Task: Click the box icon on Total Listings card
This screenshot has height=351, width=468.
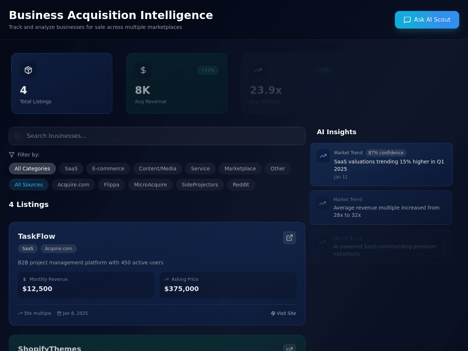Action: pos(28,70)
